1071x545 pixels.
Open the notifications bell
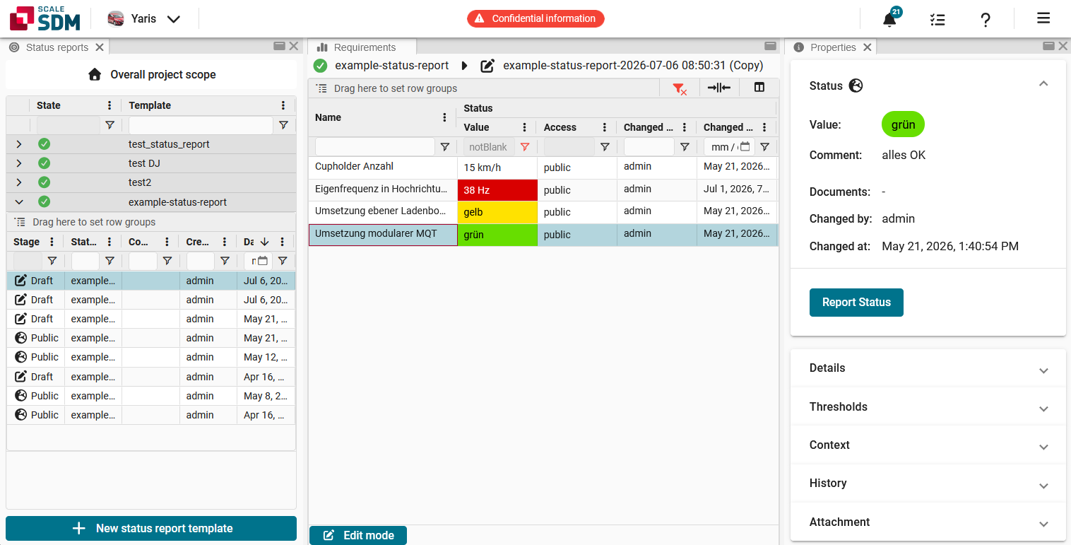[x=890, y=19]
